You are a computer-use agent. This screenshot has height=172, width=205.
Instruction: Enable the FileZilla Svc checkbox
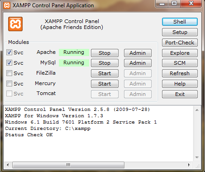point(9,73)
